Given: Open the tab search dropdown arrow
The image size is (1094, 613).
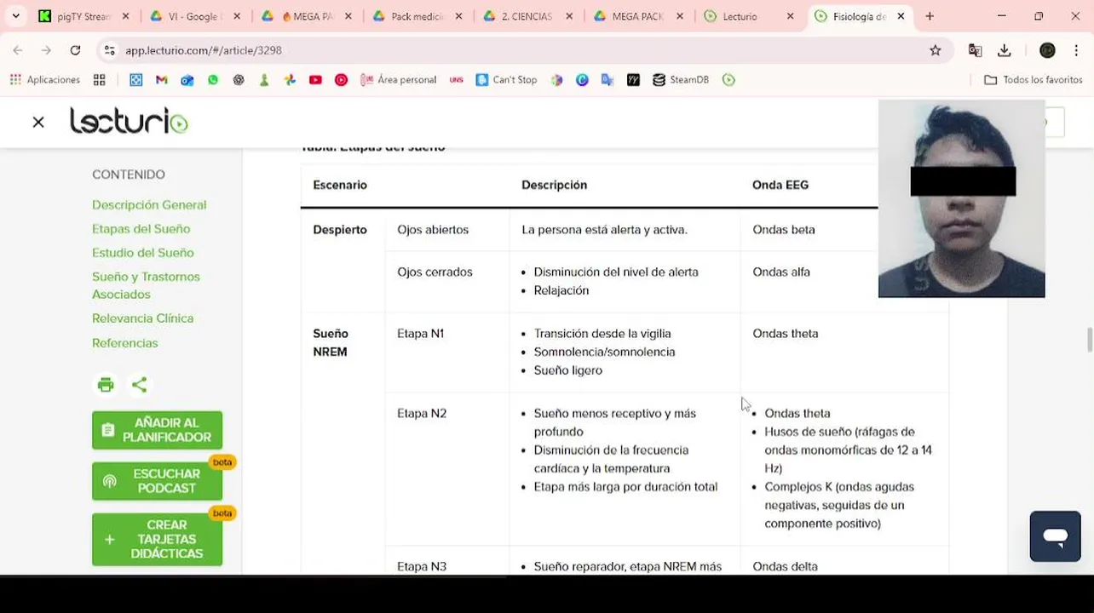Looking at the screenshot, I should tap(15, 16).
